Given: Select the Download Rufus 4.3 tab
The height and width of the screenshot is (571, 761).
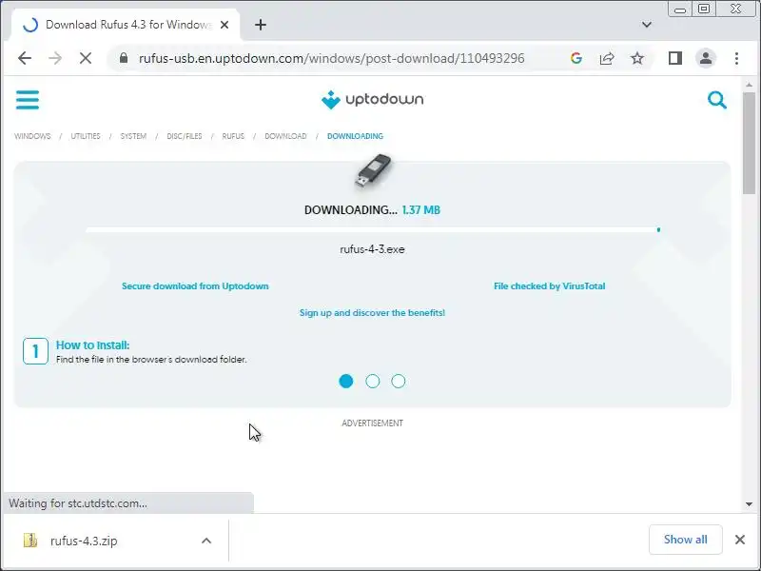Looking at the screenshot, I should tap(126, 25).
